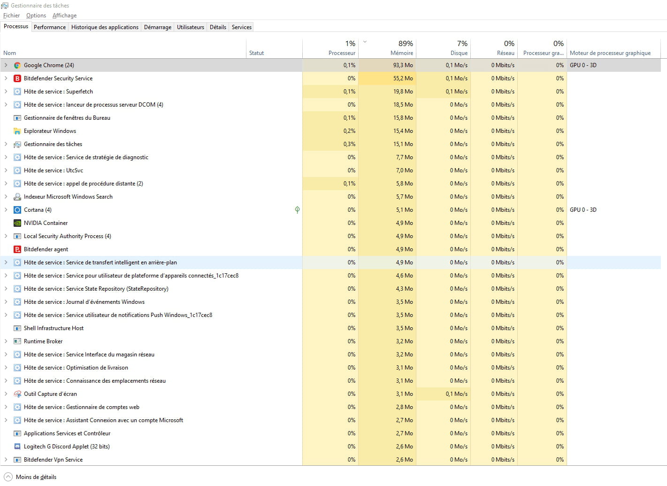Switch to the Performance tab
667x486 pixels.
[50, 27]
